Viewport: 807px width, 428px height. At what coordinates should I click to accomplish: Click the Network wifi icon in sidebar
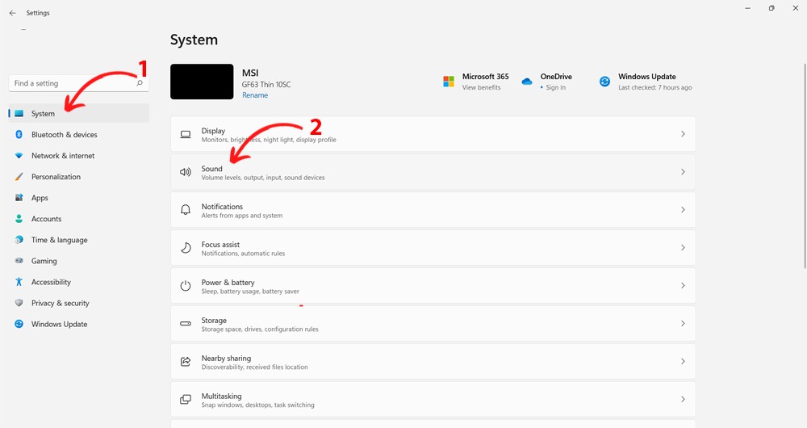pos(19,156)
